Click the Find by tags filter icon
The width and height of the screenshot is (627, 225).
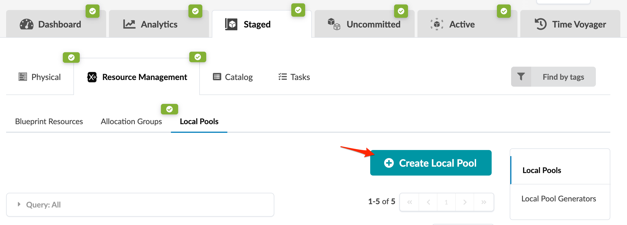(x=521, y=77)
